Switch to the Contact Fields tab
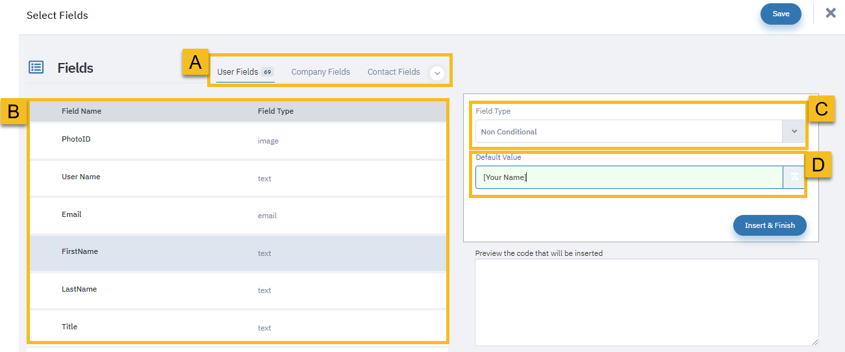Viewport: 845px width, 352px height. pyautogui.click(x=394, y=72)
